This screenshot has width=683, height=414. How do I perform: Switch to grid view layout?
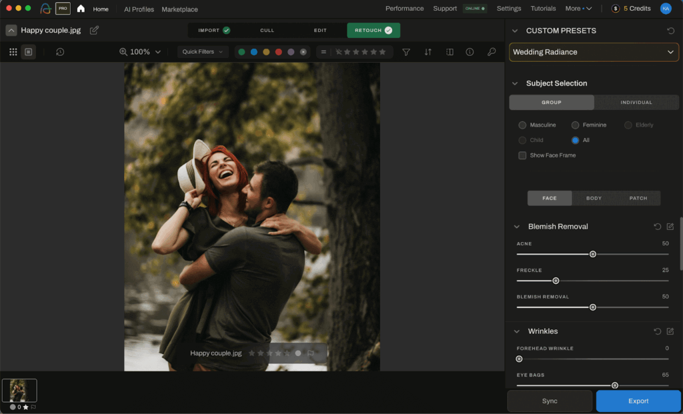tap(13, 51)
